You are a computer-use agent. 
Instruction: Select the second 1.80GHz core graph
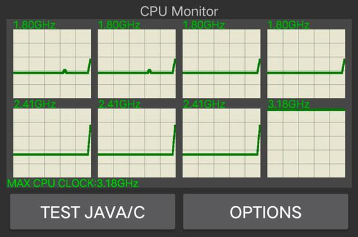[x=137, y=63]
